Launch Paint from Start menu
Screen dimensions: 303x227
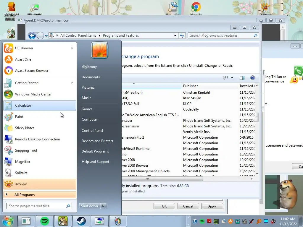point(40,116)
